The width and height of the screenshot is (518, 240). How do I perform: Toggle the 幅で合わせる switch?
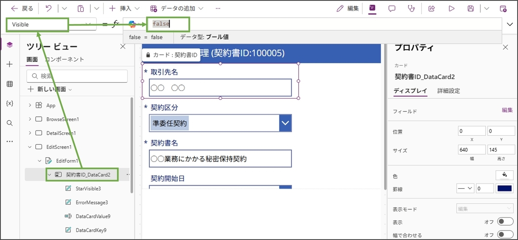coord(505,235)
